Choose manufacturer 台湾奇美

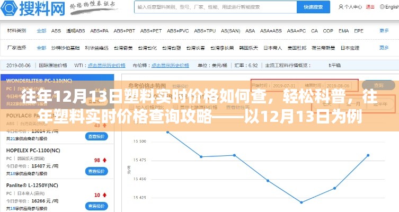pyautogui.click(x=123, y=48)
